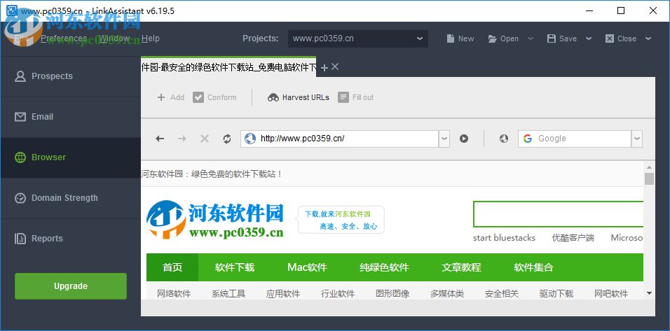The height and width of the screenshot is (331, 670).
Task: Click 纯绿色软件 navigation tab
Action: pos(384,267)
